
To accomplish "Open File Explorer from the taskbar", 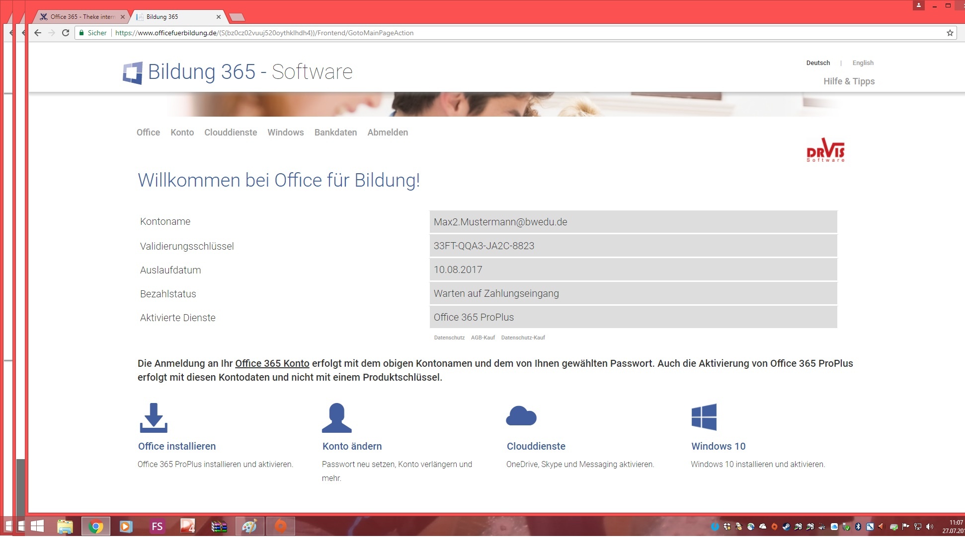I will [x=65, y=526].
